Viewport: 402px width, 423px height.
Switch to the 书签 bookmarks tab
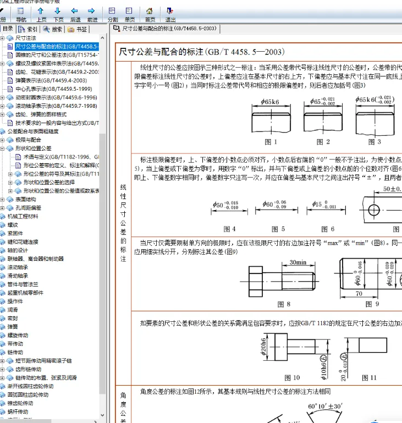tap(78, 29)
